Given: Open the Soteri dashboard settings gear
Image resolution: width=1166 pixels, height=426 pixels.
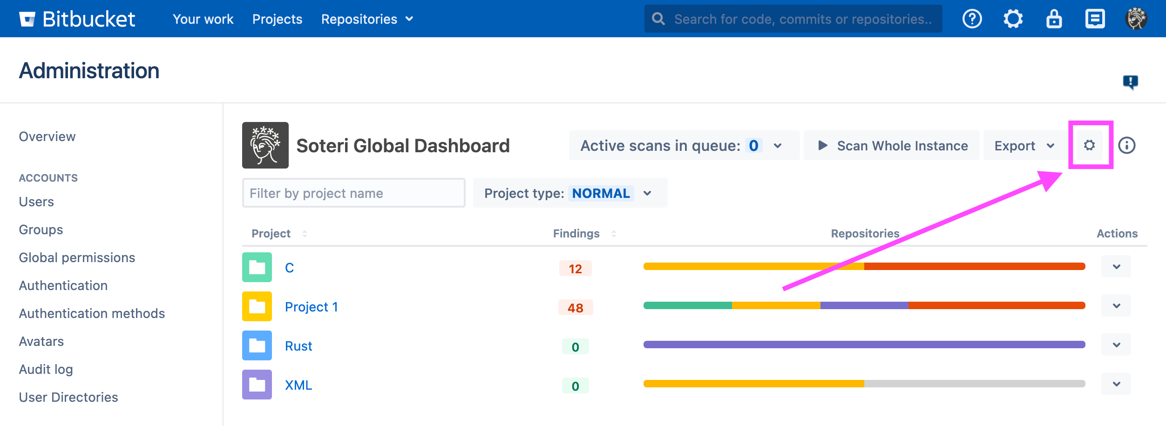Looking at the screenshot, I should click(x=1089, y=145).
